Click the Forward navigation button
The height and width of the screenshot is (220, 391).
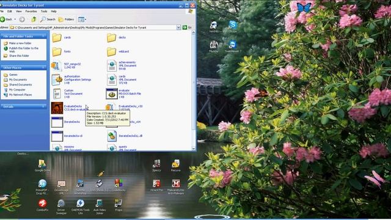click(22, 19)
